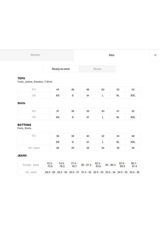
Task: Click US waist 38 in Bottoms table
Action: click(133, 148)
